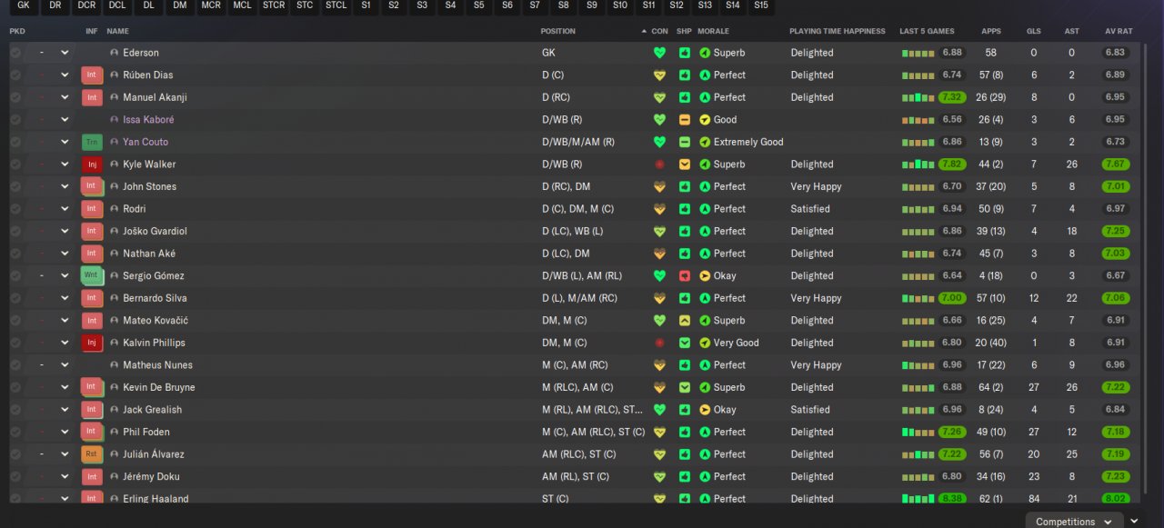1164x528 pixels.
Task: Click Ederson's Superb morale icon
Action: click(705, 53)
